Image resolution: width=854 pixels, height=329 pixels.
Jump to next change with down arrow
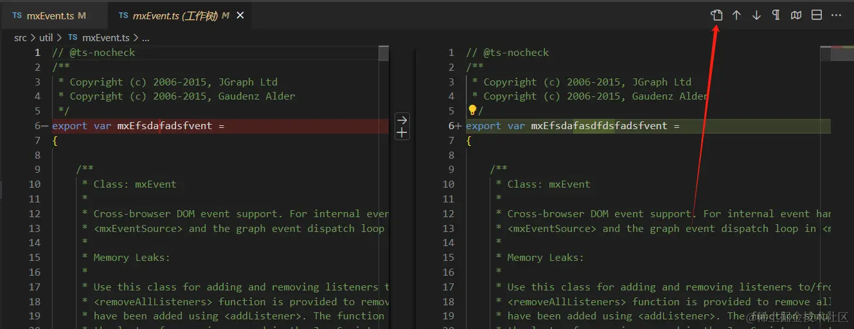(756, 15)
